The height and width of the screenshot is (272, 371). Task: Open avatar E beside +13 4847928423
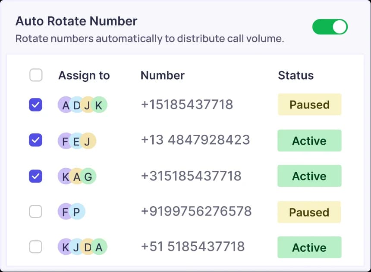coord(77,141)
